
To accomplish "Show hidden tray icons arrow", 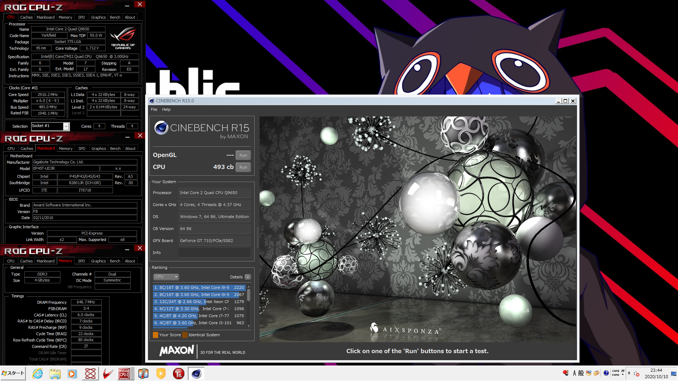I will point(629,373).
